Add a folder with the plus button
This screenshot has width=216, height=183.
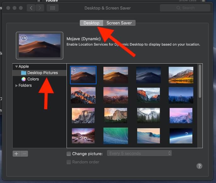click(x=16, y=154)
